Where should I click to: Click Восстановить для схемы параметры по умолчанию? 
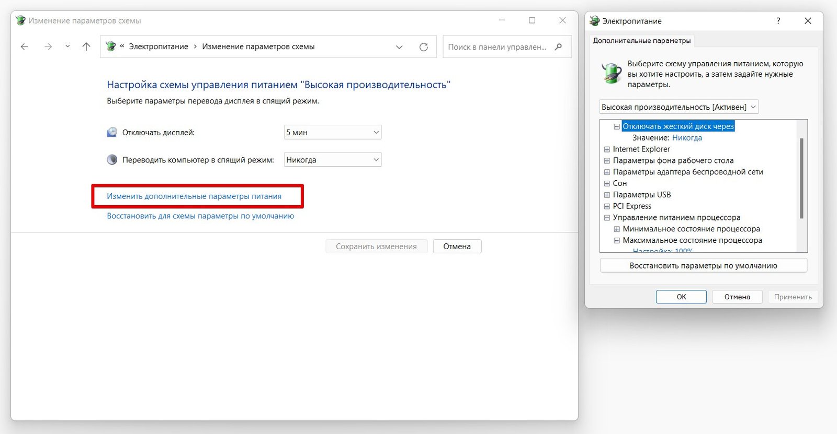(x=200, y=216)
